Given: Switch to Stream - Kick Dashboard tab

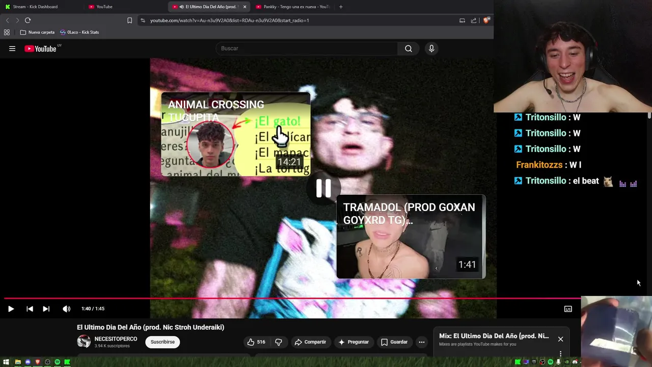Looking at the screenshot, I should tap(35, 7).
